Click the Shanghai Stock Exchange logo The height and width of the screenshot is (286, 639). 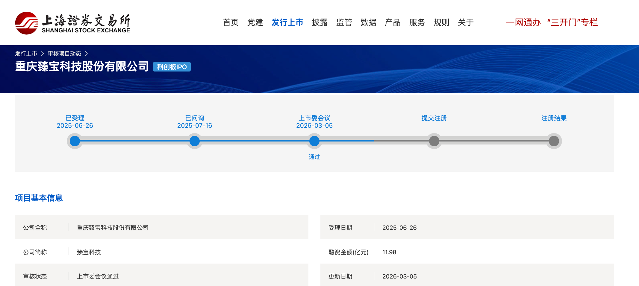[x=72, y=23]
